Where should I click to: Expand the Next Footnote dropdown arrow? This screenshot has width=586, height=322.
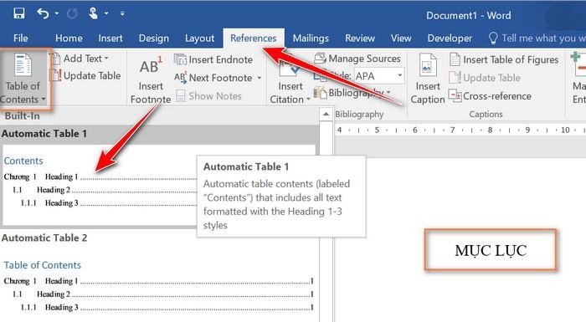click(259, 78)
